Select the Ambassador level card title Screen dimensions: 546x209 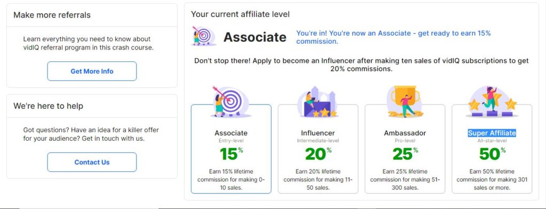(405, 133)
